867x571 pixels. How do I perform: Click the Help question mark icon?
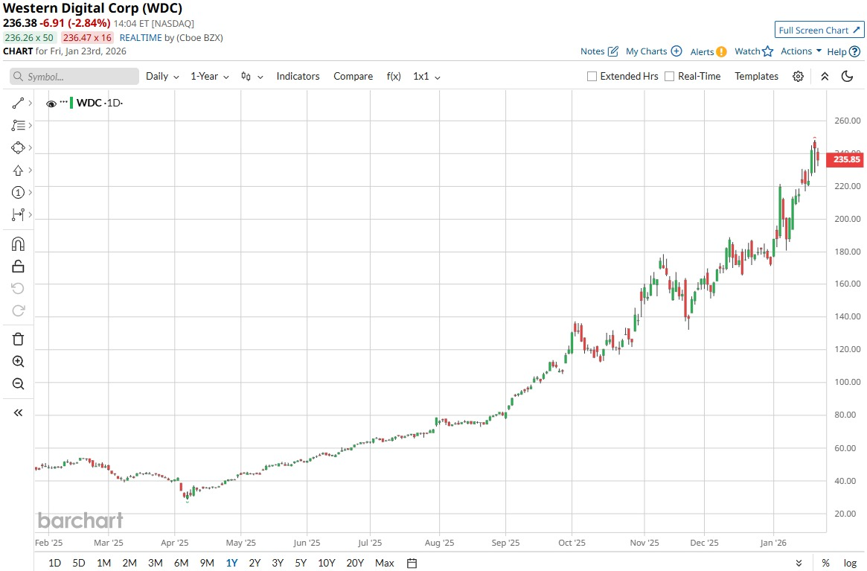coord(855,51)
